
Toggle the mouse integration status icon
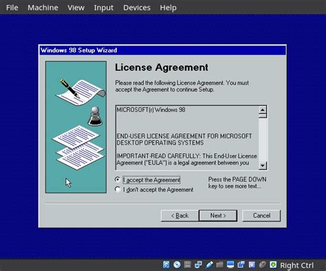(262, 265)
